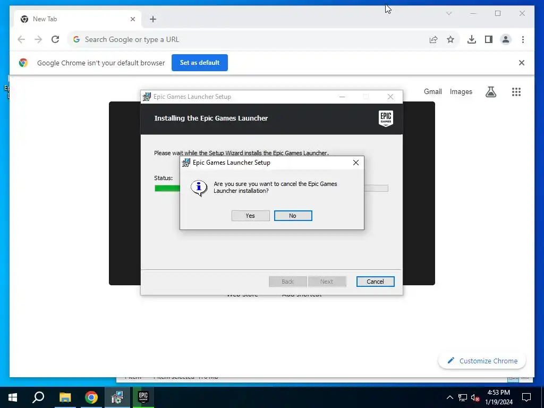
Task: Open the Windows notification center
Action: tap(526, 397)
